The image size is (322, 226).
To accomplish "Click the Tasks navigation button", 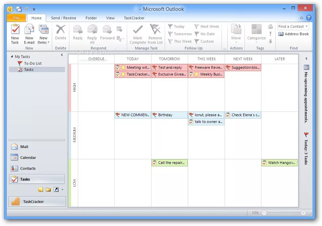I will (x=37, y=179).
